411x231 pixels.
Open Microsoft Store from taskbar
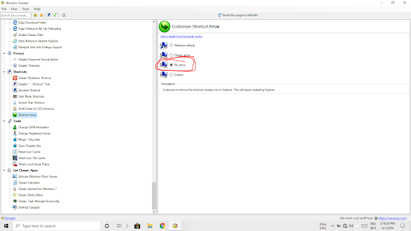pyautogui.click(x=137, y=226)
